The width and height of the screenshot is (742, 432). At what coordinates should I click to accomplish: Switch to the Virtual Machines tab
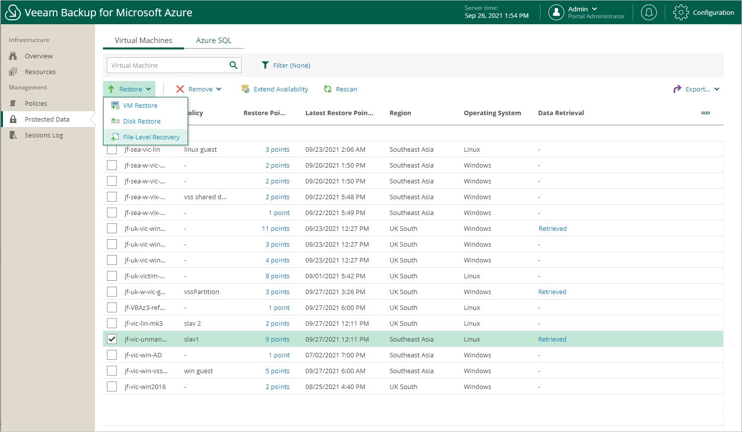[x=144, y=41]
